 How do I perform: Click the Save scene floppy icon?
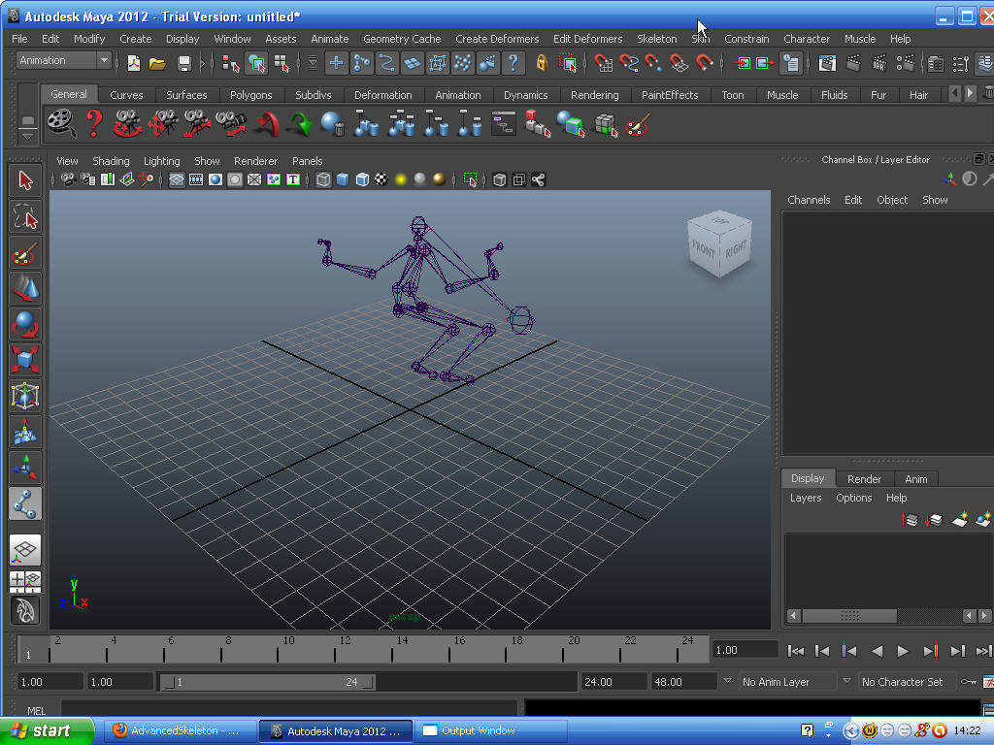(183, 63)
